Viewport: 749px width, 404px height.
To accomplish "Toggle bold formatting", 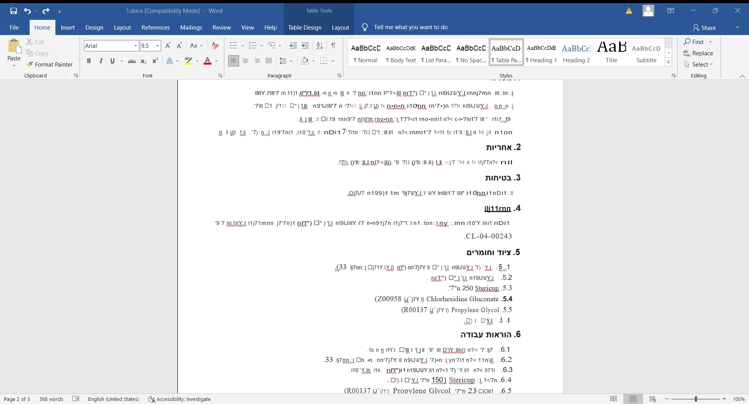I will point(89,61).
